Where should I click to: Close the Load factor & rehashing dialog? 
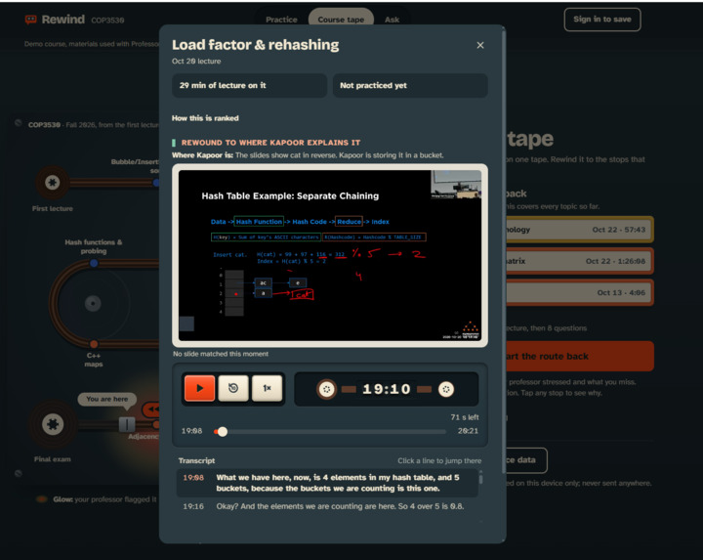click(x=480, y=45)
